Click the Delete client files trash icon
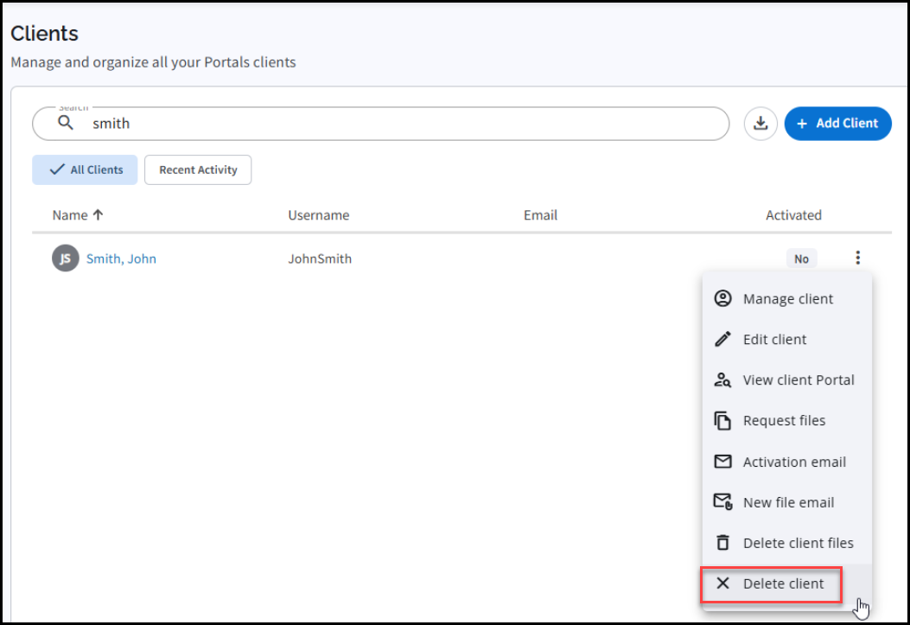Image resolution: width=910 pixels, height=625 pixels. (722, 542)
